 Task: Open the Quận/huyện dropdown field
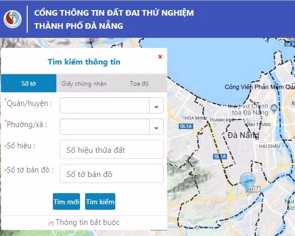112,105
